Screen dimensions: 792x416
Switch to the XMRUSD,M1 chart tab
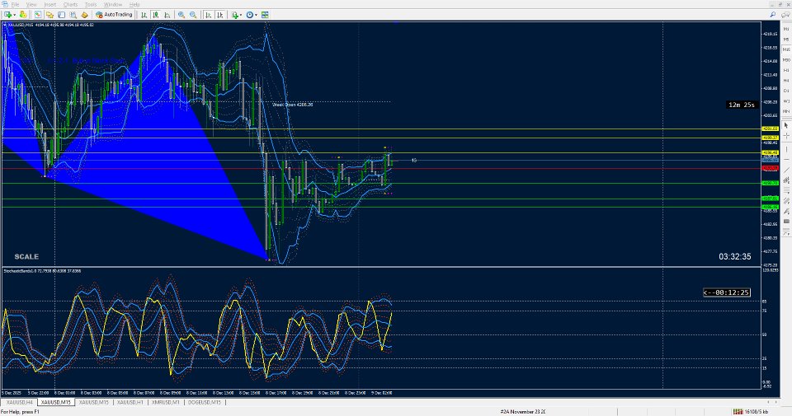coord(166,402)
